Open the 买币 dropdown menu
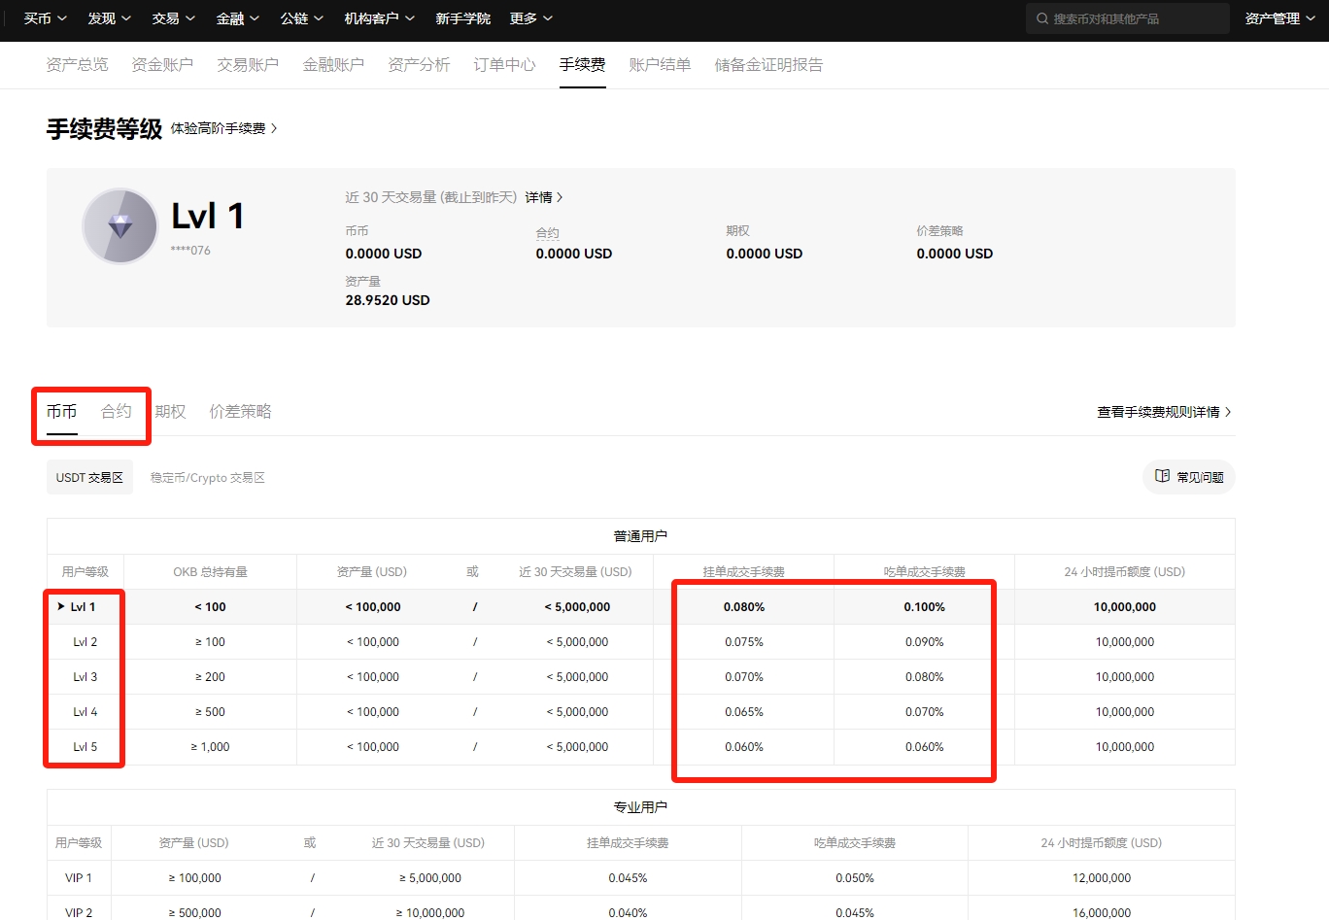The image size is (1329, 920). (46, 18)
